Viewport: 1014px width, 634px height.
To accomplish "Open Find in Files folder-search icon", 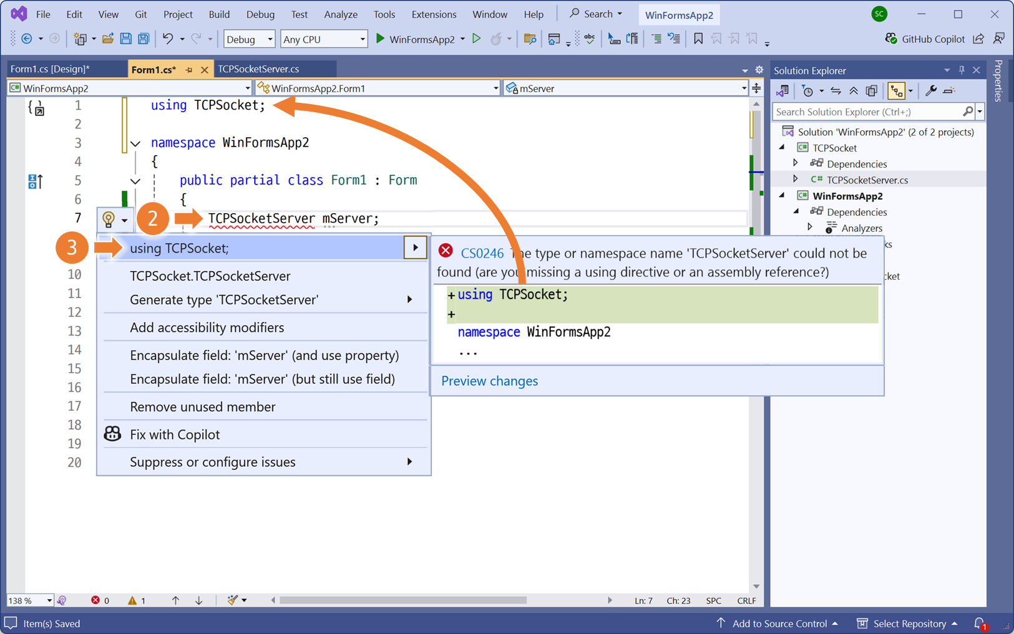I will 530,39.
